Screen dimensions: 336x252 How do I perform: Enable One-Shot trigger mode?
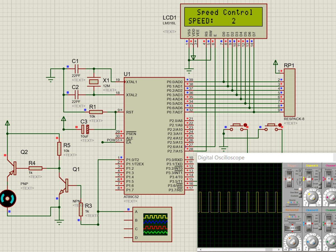[300, 193]
